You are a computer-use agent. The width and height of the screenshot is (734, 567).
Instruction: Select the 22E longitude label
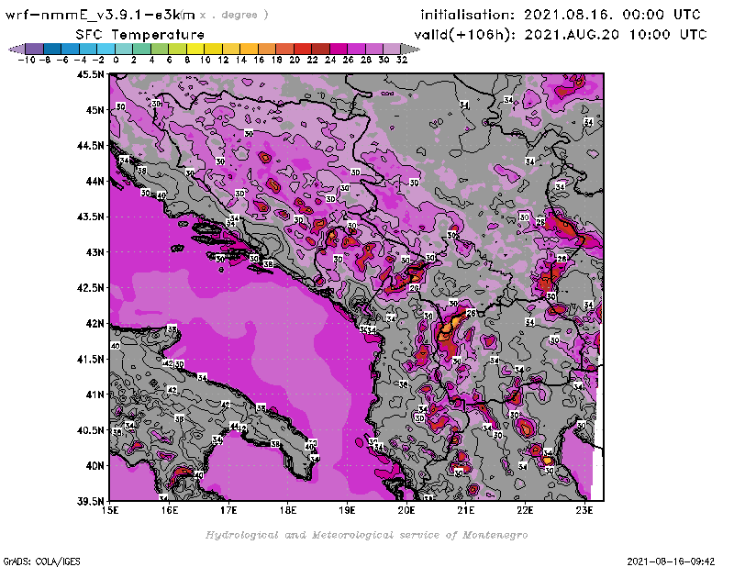[525, 510]
